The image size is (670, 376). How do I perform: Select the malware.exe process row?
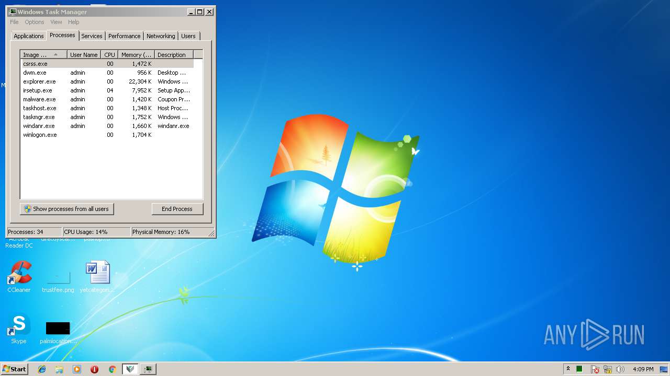pos(107,99)
